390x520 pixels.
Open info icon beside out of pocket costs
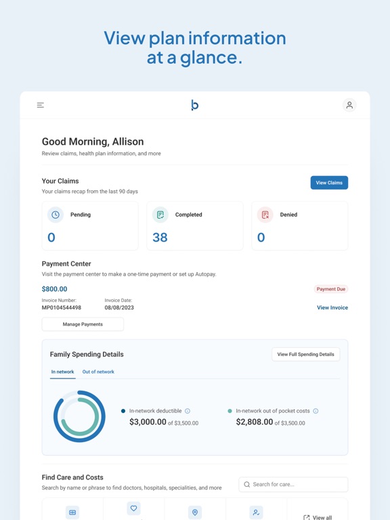pos(316,411)
